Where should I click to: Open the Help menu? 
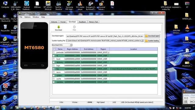point(43,17)
